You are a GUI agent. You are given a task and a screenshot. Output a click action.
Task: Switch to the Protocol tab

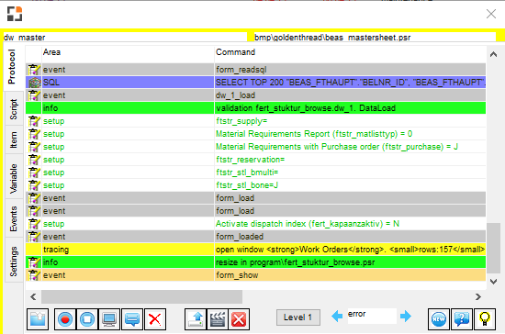click(13, 68)
